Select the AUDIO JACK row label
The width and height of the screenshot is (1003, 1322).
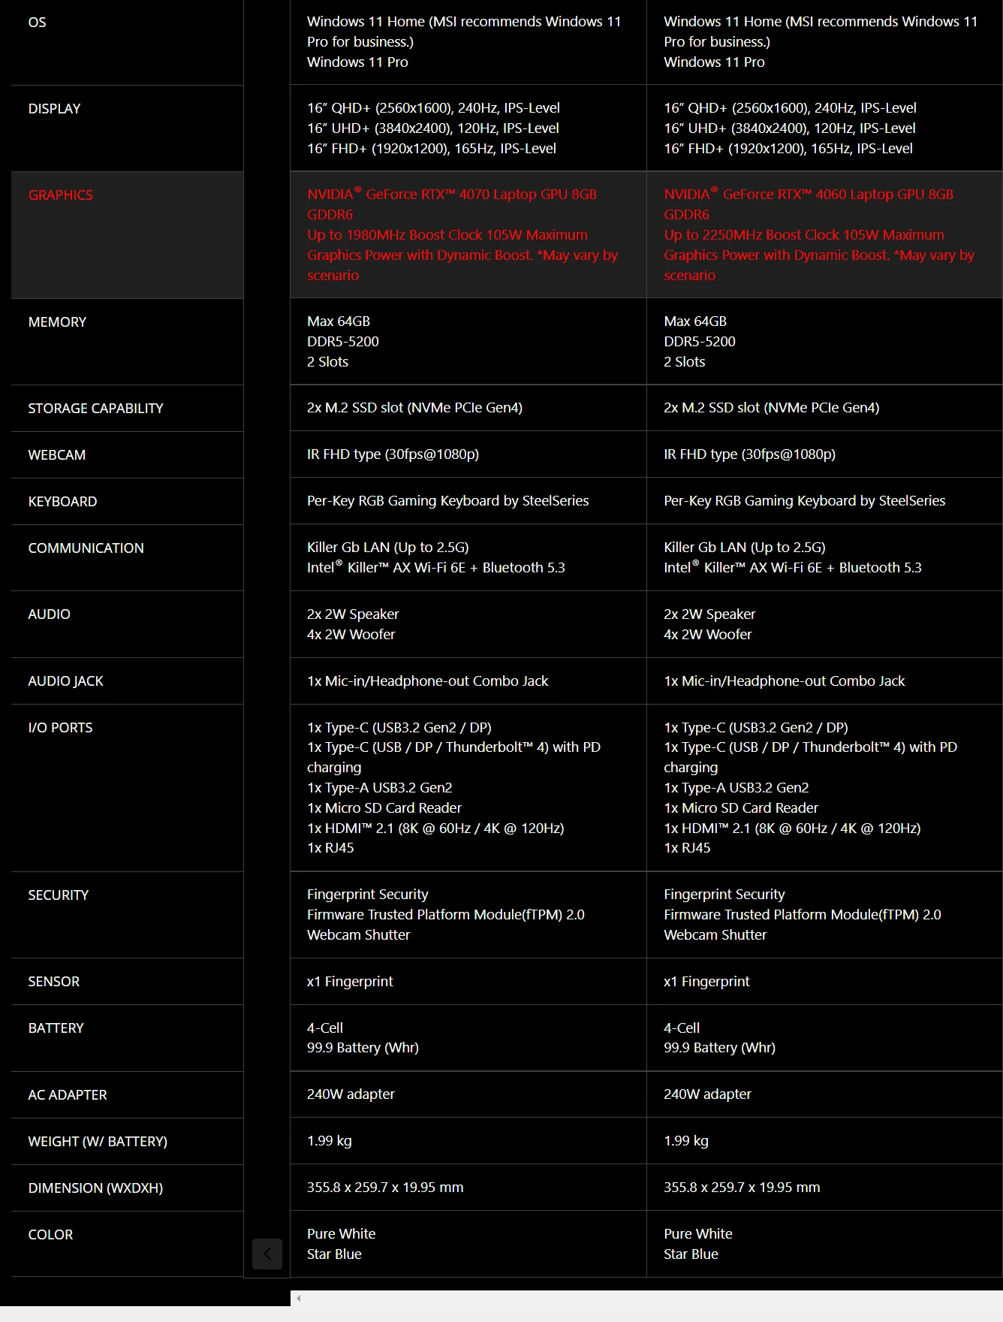[65, 681]
